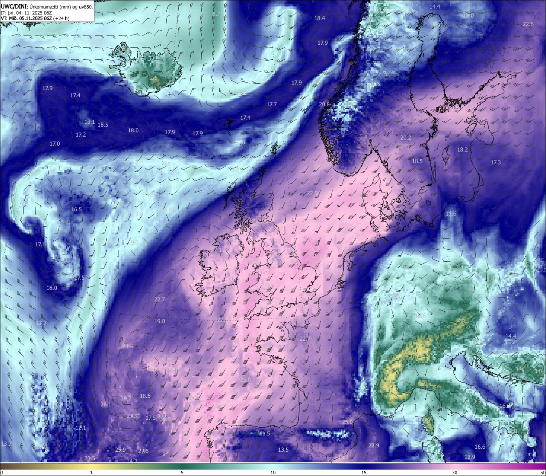Click the 20.2 value label
This screenshot has height=476, width=546.
click(x=406, y=137)
